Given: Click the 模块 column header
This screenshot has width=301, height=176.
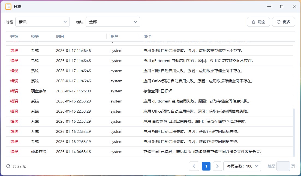Looking at the screenshot, I should point(35,36).
